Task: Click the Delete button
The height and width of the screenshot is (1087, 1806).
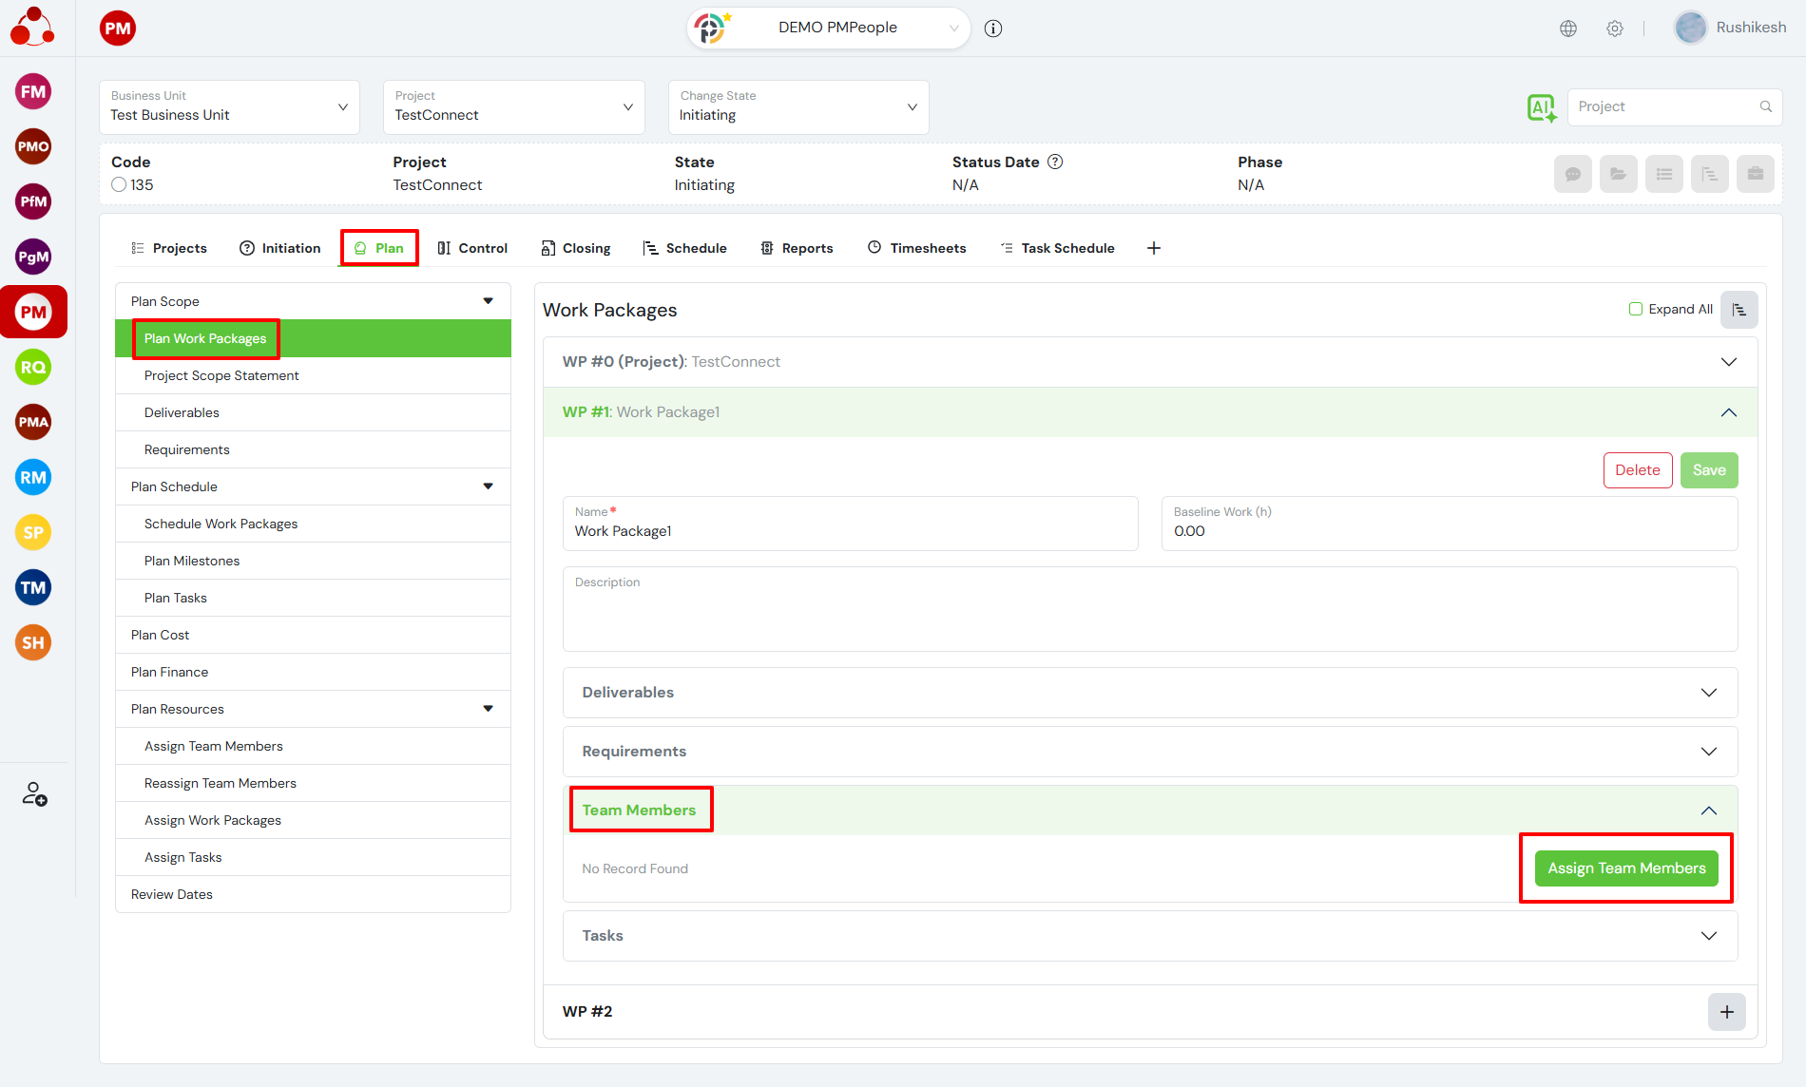Action: tap(1637, 470)
